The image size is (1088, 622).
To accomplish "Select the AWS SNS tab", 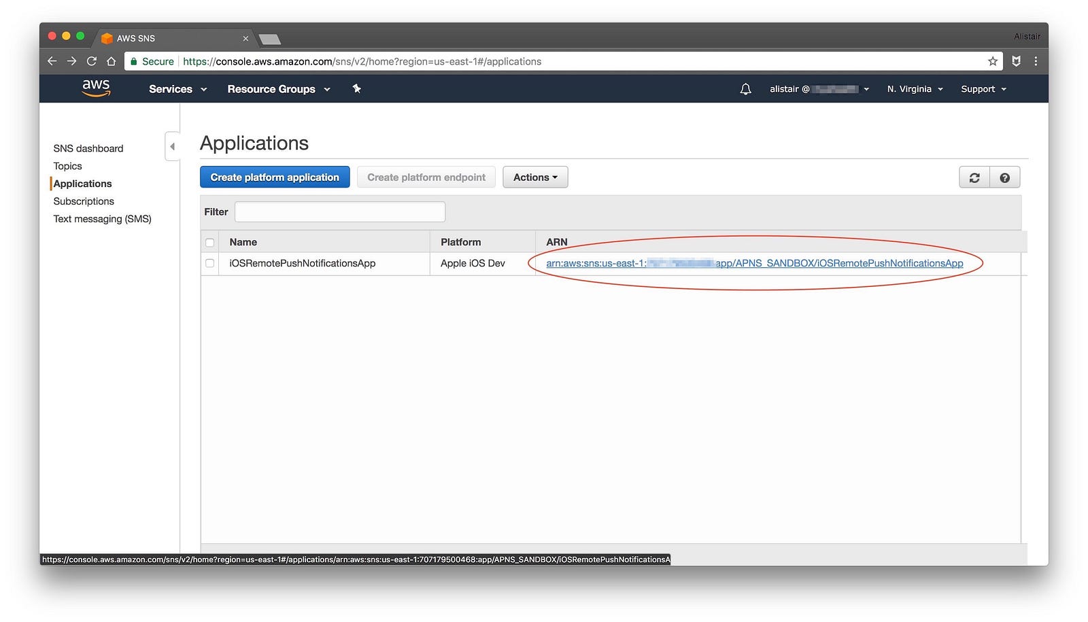I will point(173,39).
